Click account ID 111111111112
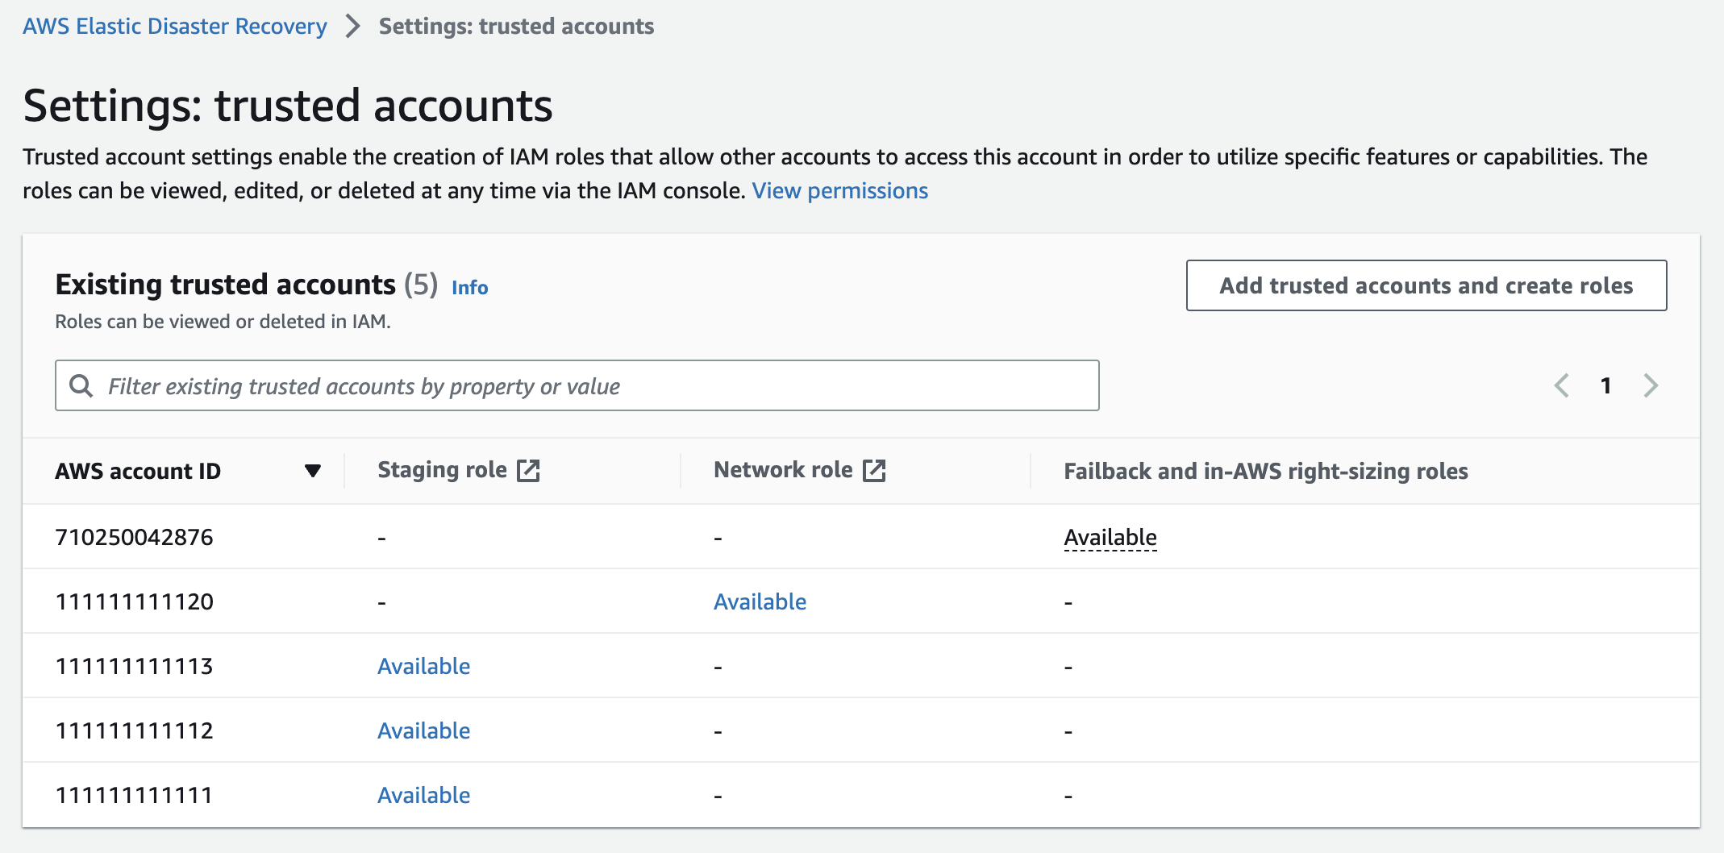Screen dimensions: 1724x853 134,730
